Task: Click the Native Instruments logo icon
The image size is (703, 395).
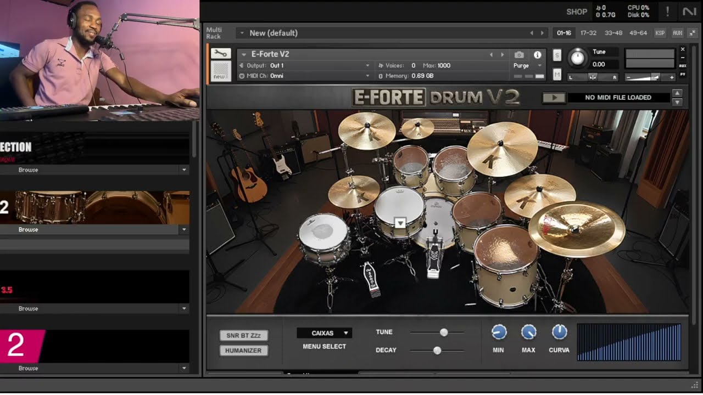Action: pyautogui.click(x=689, y=11)
